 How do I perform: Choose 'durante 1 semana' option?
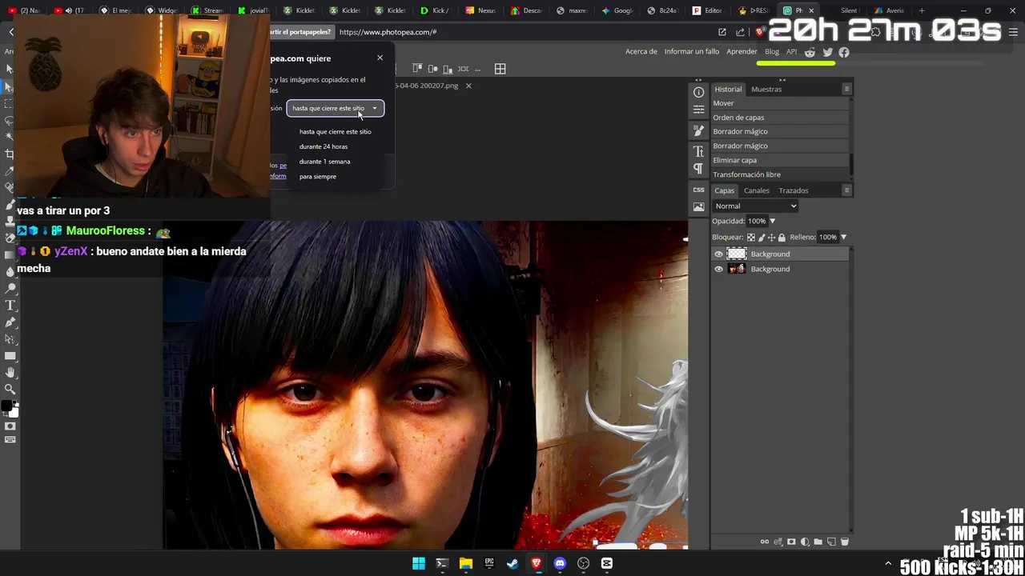pos(324,162)
